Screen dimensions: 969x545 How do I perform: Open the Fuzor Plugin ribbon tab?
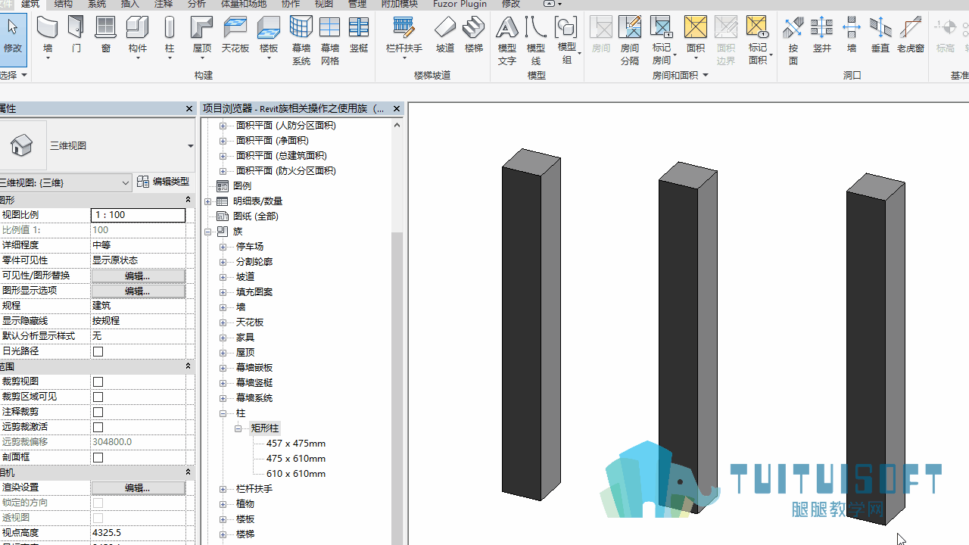460,4
